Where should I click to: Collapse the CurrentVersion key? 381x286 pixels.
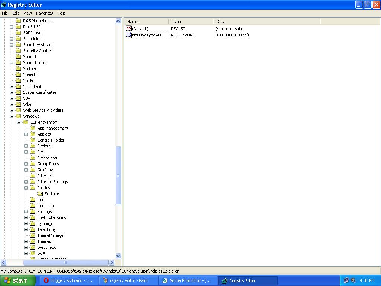click(19, 122)
